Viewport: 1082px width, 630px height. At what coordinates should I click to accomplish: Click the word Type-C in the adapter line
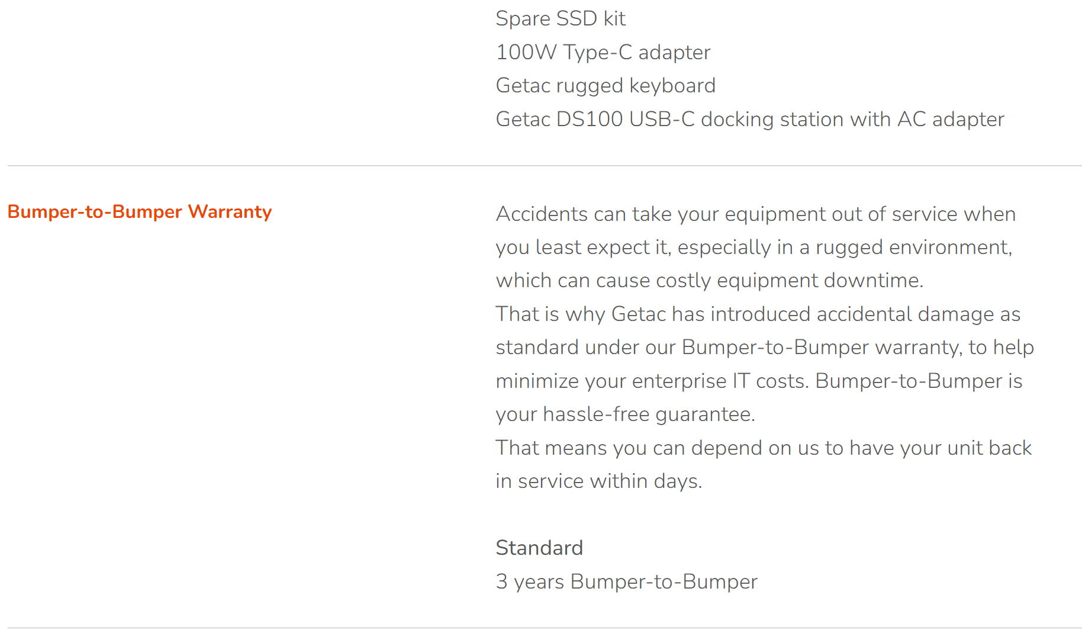(x=597, y=52)
